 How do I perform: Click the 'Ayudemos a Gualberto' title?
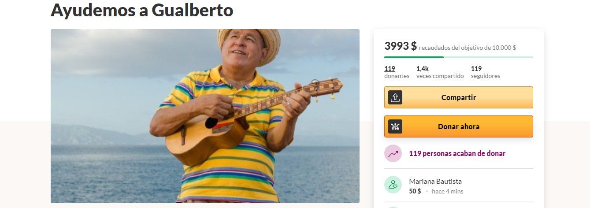pos(142,10)
